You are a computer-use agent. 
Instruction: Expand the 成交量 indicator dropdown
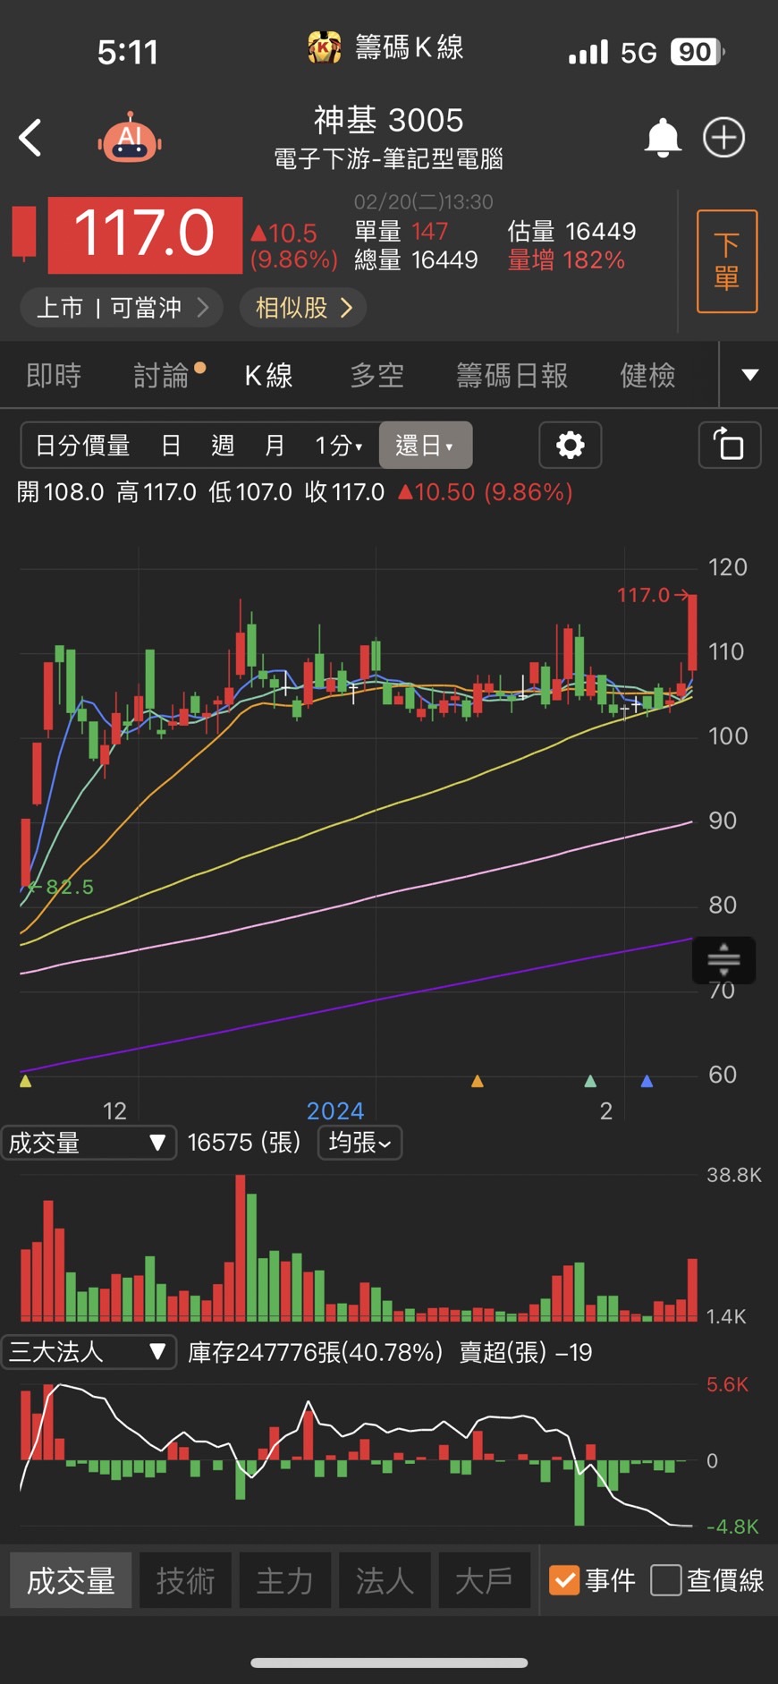(88, 1143)
